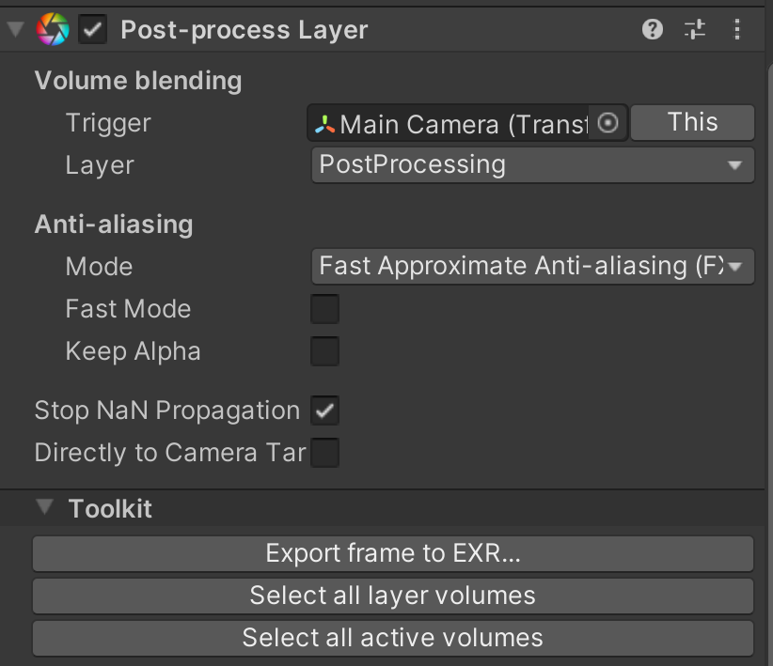Open the Anti-aliasing Mode dropdown
The height and width of the screenshot is (666, 773).
point(532,267)
